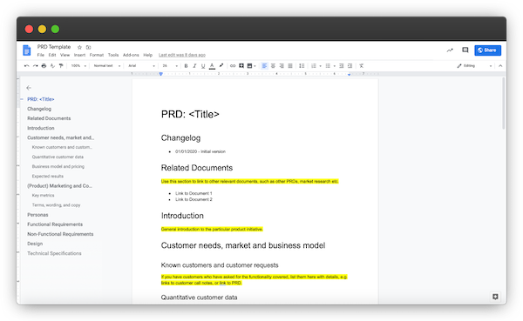
Task: Undo the last action
Action: click(x=27, y=66)
